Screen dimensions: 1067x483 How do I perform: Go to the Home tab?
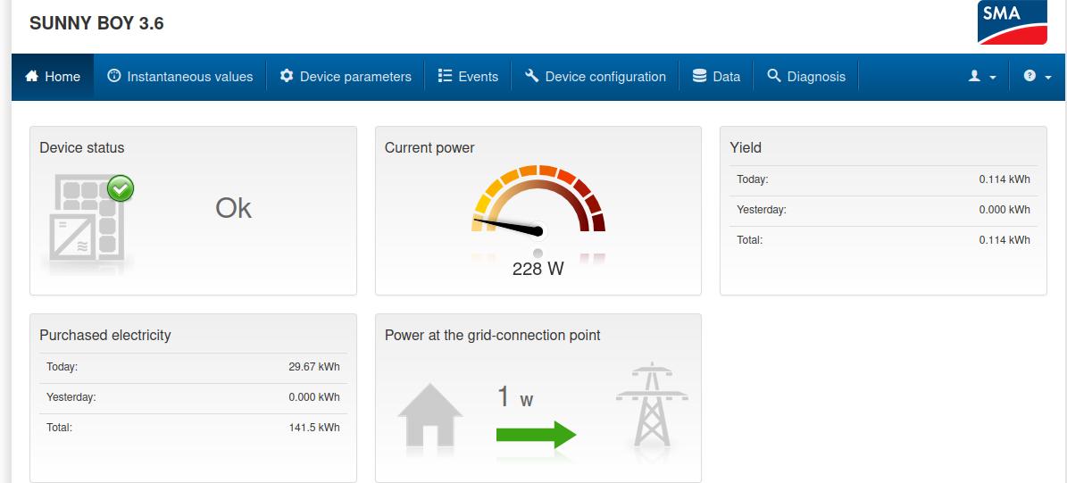53,77
